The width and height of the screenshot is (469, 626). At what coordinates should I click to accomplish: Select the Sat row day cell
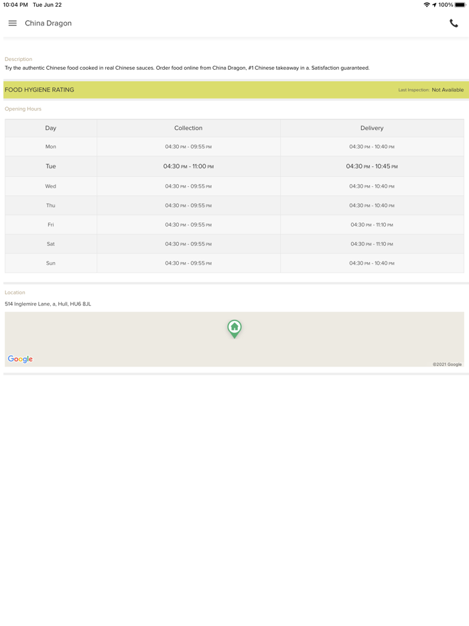coord(51,243)
